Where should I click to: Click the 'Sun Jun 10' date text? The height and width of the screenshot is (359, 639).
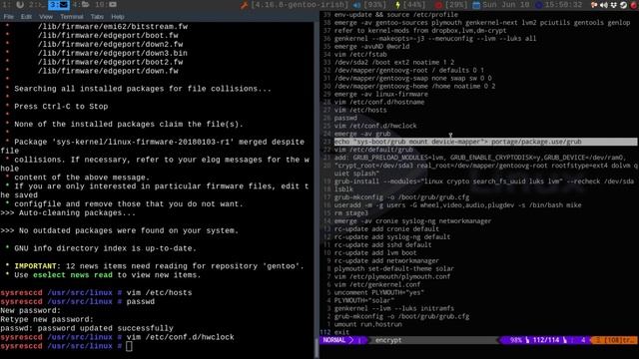click(x=506, y=5)
